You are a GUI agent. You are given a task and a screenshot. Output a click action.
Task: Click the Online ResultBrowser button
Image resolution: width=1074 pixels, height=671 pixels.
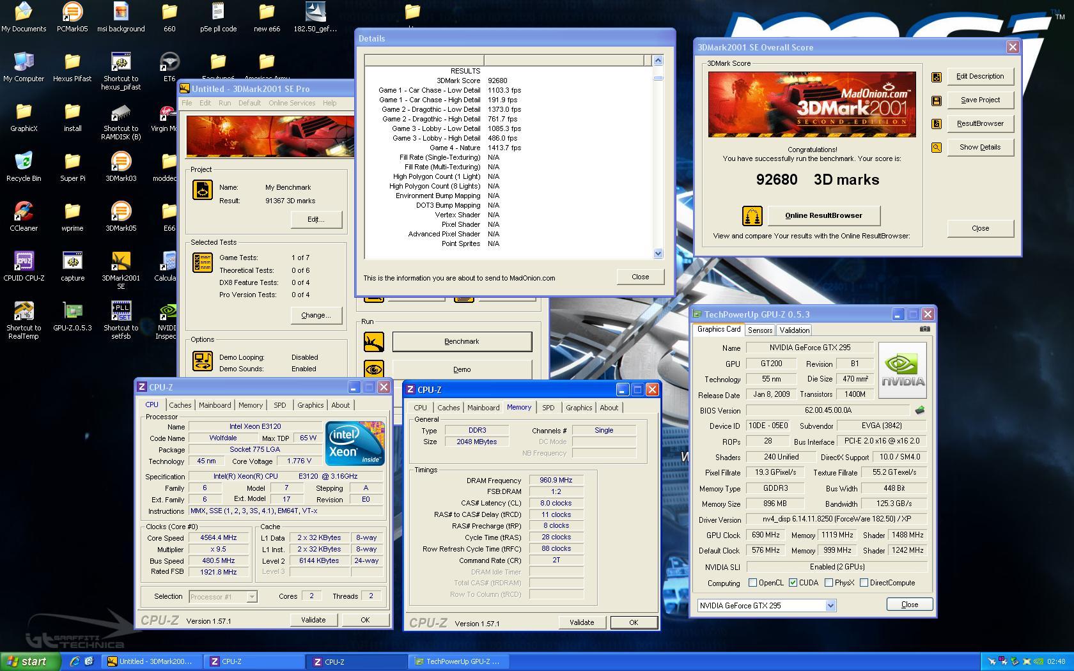(823, 216)
